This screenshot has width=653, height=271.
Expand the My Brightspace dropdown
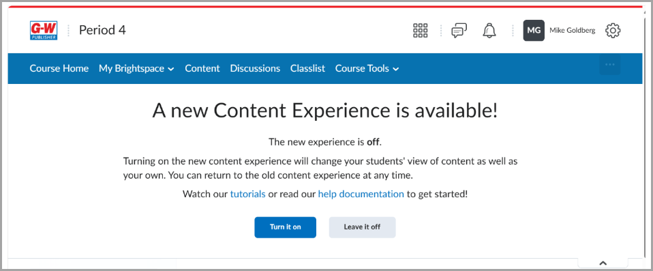pyautogui.click(x=136, y=68)
